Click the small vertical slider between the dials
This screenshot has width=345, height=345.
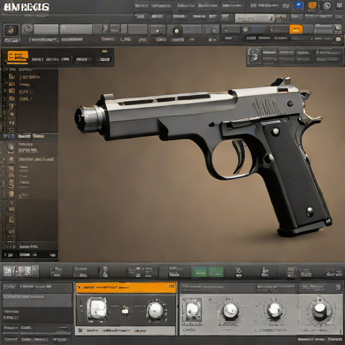point(125,310)
